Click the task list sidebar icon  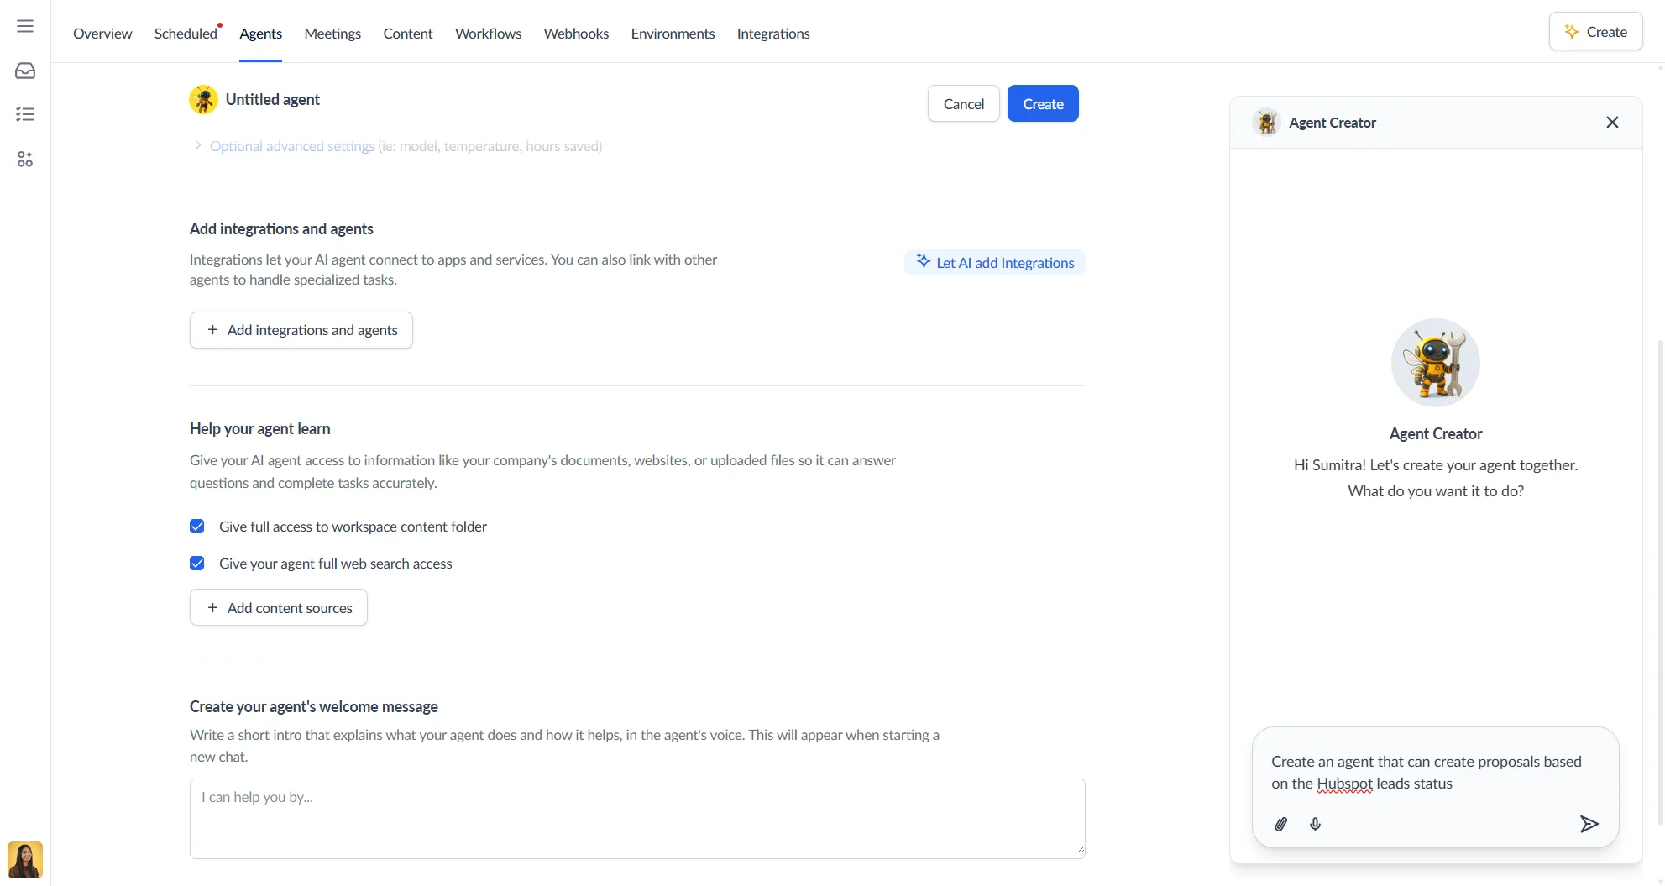coord(25,114)
